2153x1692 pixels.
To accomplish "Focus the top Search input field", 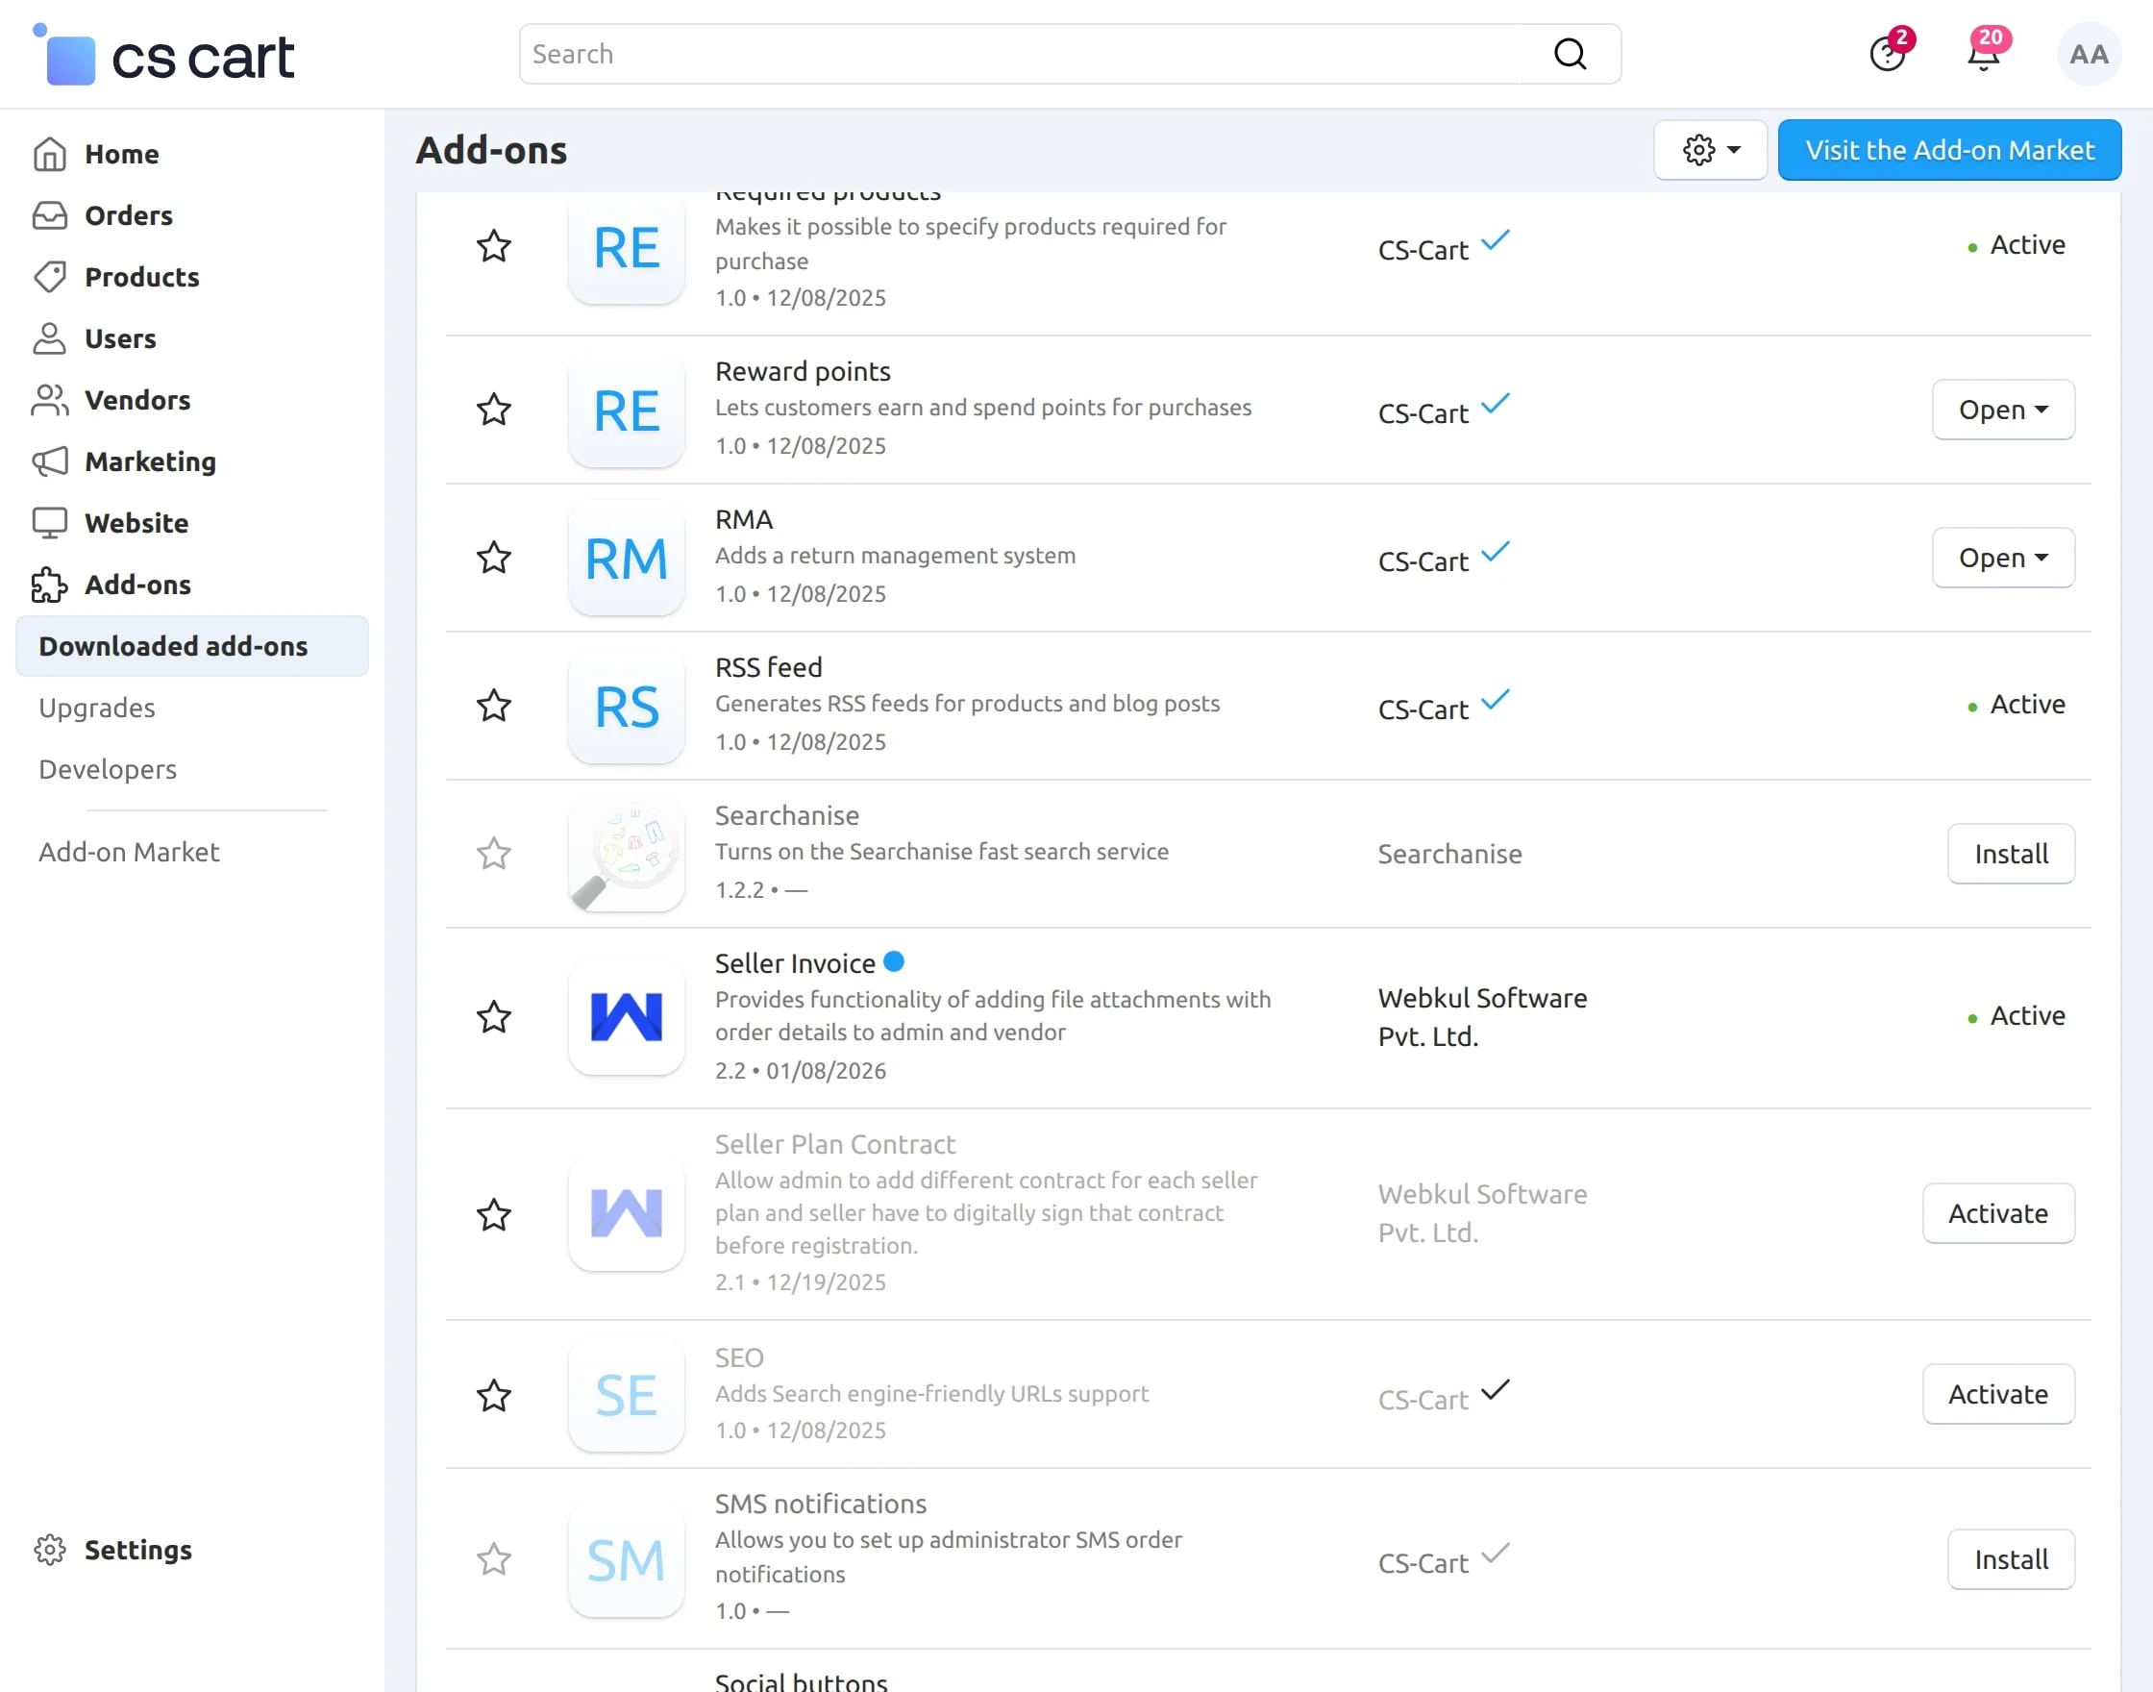I will coord(1030,55).
